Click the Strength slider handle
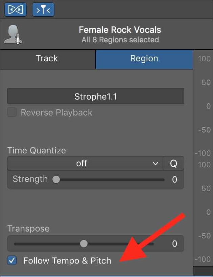 [x=56, y=179]
